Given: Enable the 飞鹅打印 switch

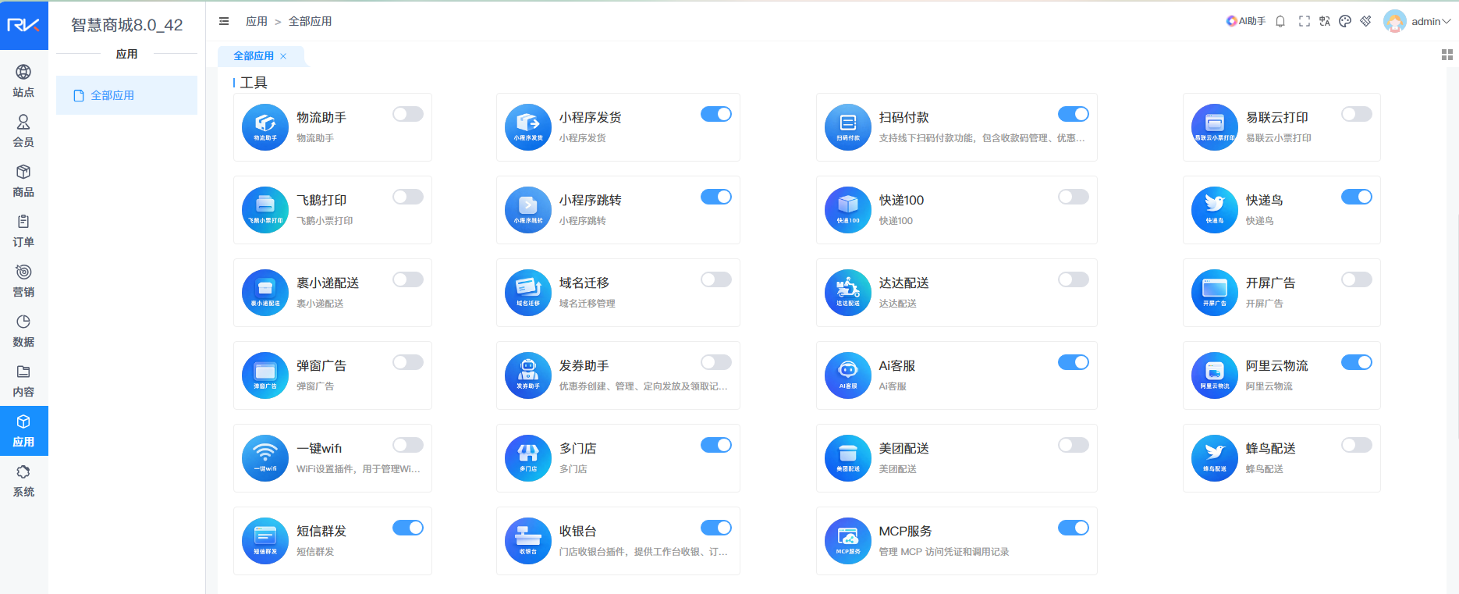Looking at the screenshot, I should [x=408, y=197].
